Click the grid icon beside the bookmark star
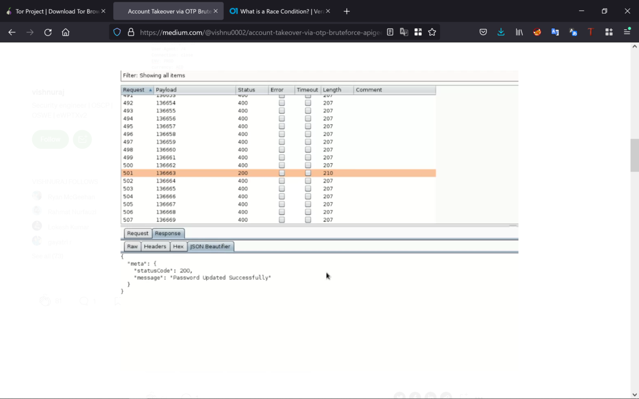Viewport: 639px width, 399px height. click(418, 32)
